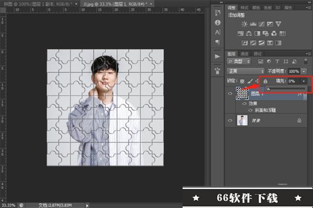Open the Adjustments panel flyout menu

point(308,8)
